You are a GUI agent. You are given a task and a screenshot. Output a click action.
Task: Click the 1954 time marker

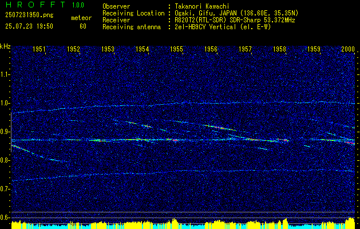pos(142,49)
